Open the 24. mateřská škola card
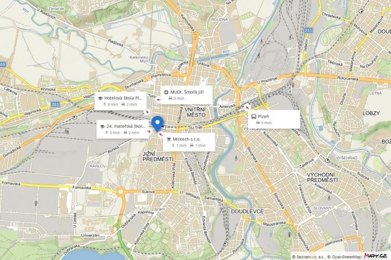The image size is (391, 260). point(123,129)
